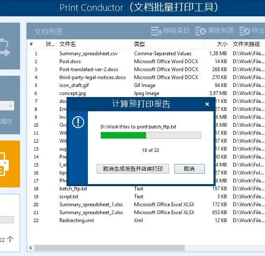Select Redirecting.xml file
Viewport: 265px width, 256px height.
tap(77, 220)
